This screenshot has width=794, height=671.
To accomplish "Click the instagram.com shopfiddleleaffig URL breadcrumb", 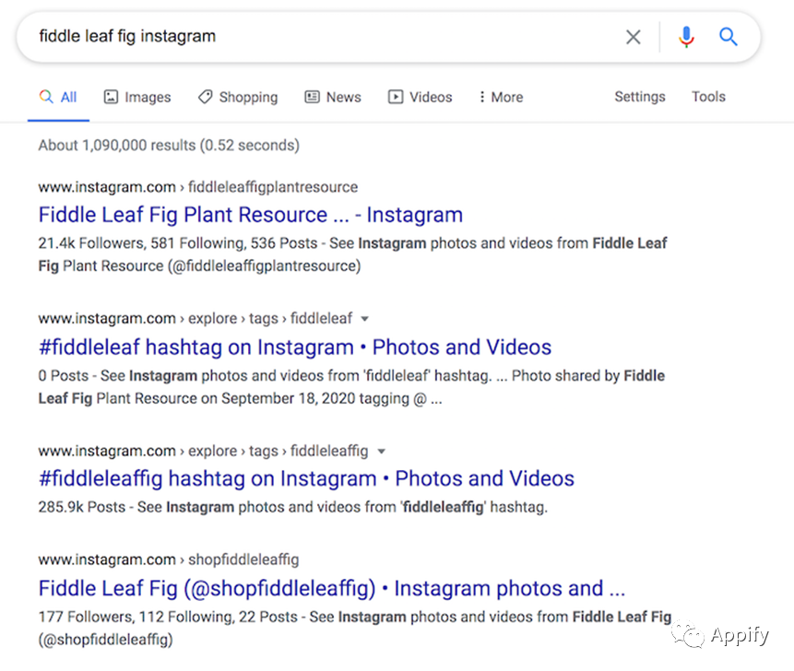I will click(169, 559).
